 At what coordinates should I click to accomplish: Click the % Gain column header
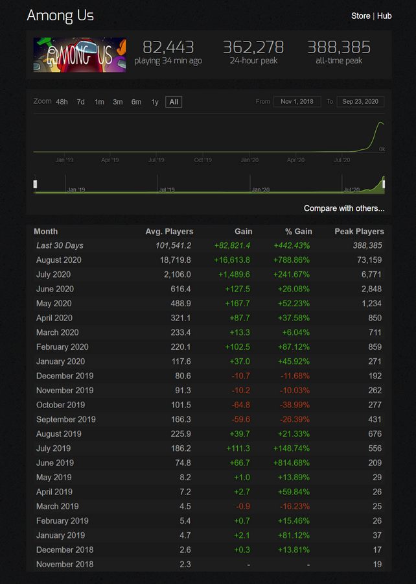pos(299,231)
